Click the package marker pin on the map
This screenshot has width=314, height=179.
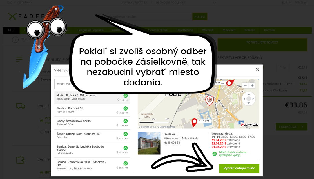[209, 100]
